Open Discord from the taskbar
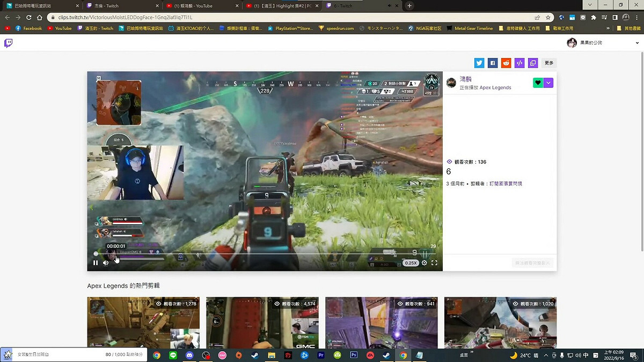644x362 pixels. [189, 355]
